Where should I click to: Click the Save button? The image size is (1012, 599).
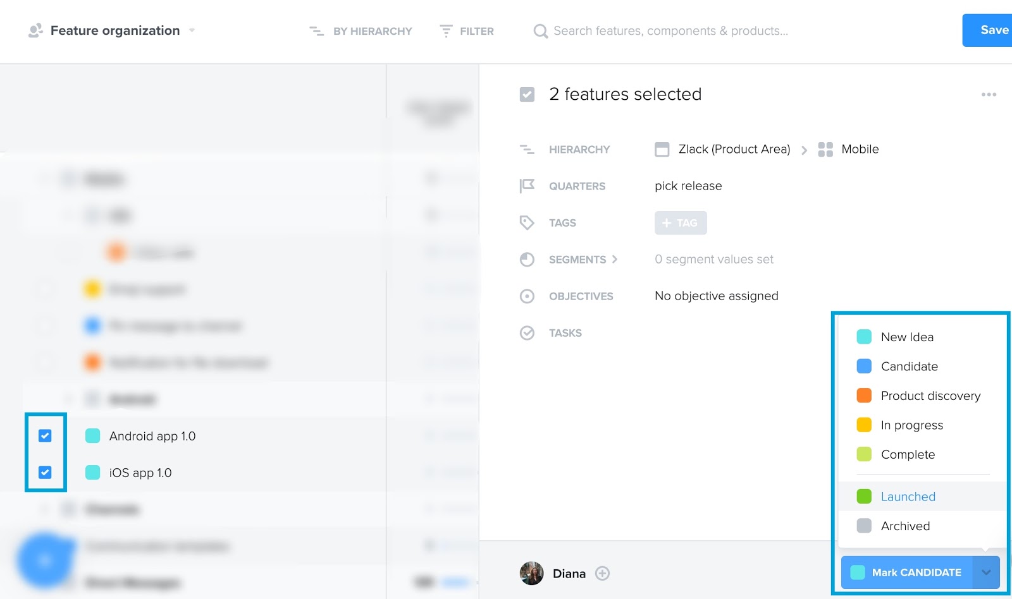(993, 30)
